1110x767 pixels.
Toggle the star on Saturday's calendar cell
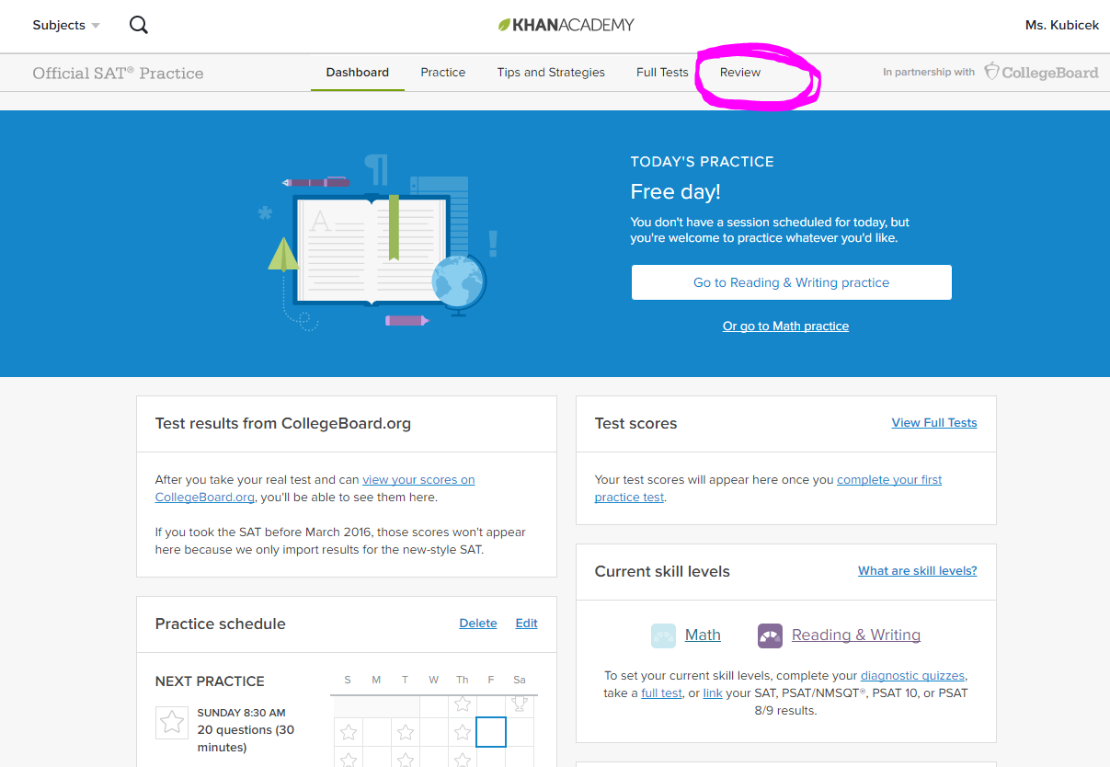pyautogui.click(x=520, y=705)
